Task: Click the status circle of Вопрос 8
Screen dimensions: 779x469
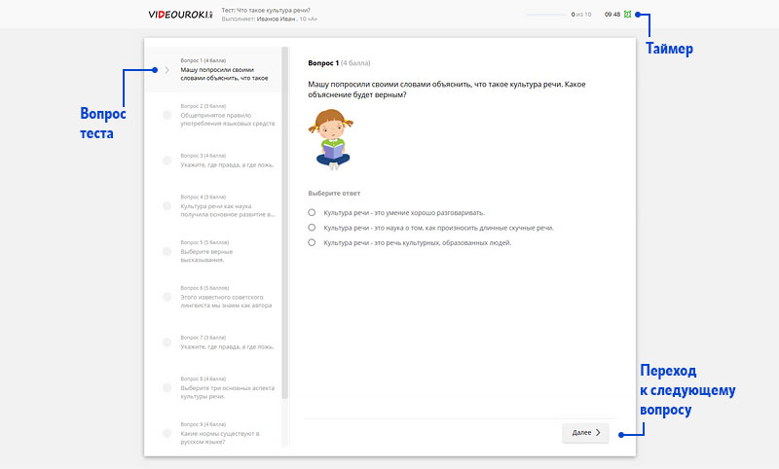Action: 167,387
